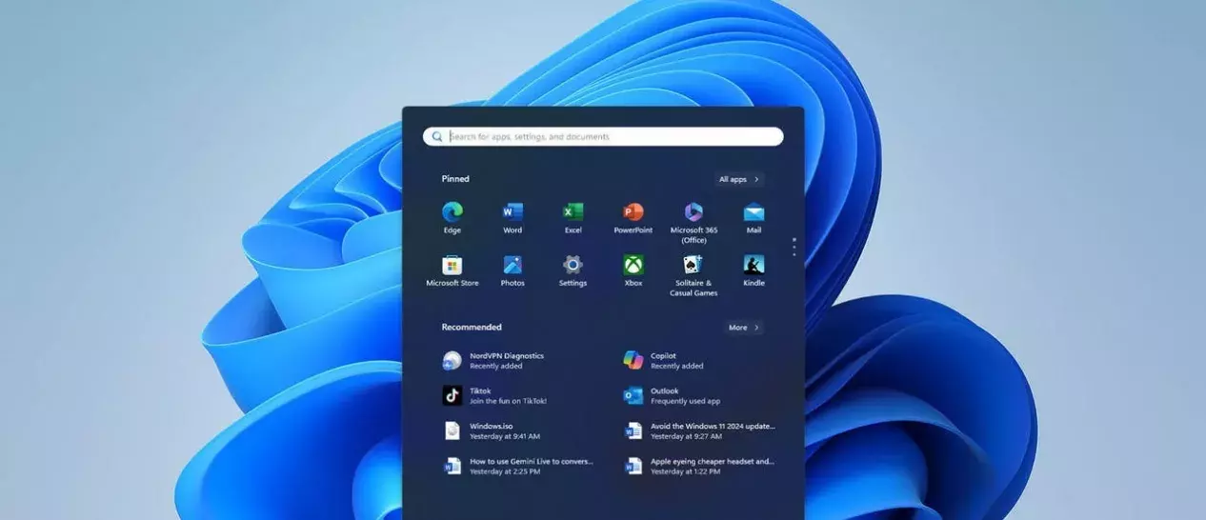The height and width of the screenshot is (520, 1206).
Task: Click the More button in Recommended
Action: coord(744,328)
